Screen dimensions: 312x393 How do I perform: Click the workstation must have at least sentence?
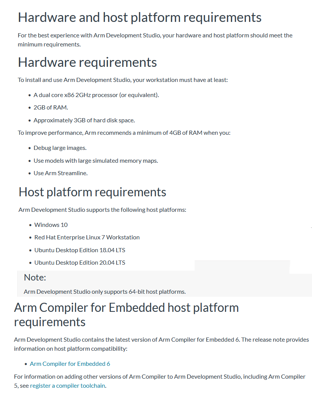(x=123, y=80)
